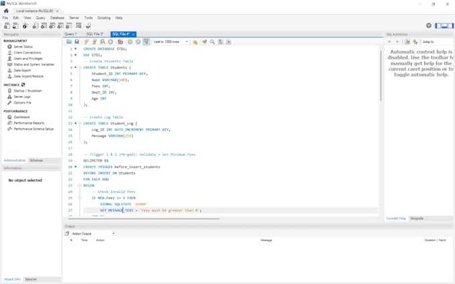Toggle the bottom Output panel
The width and height of the screenshot is (455, 284).
pyautogui.click(x=444, y=25)
